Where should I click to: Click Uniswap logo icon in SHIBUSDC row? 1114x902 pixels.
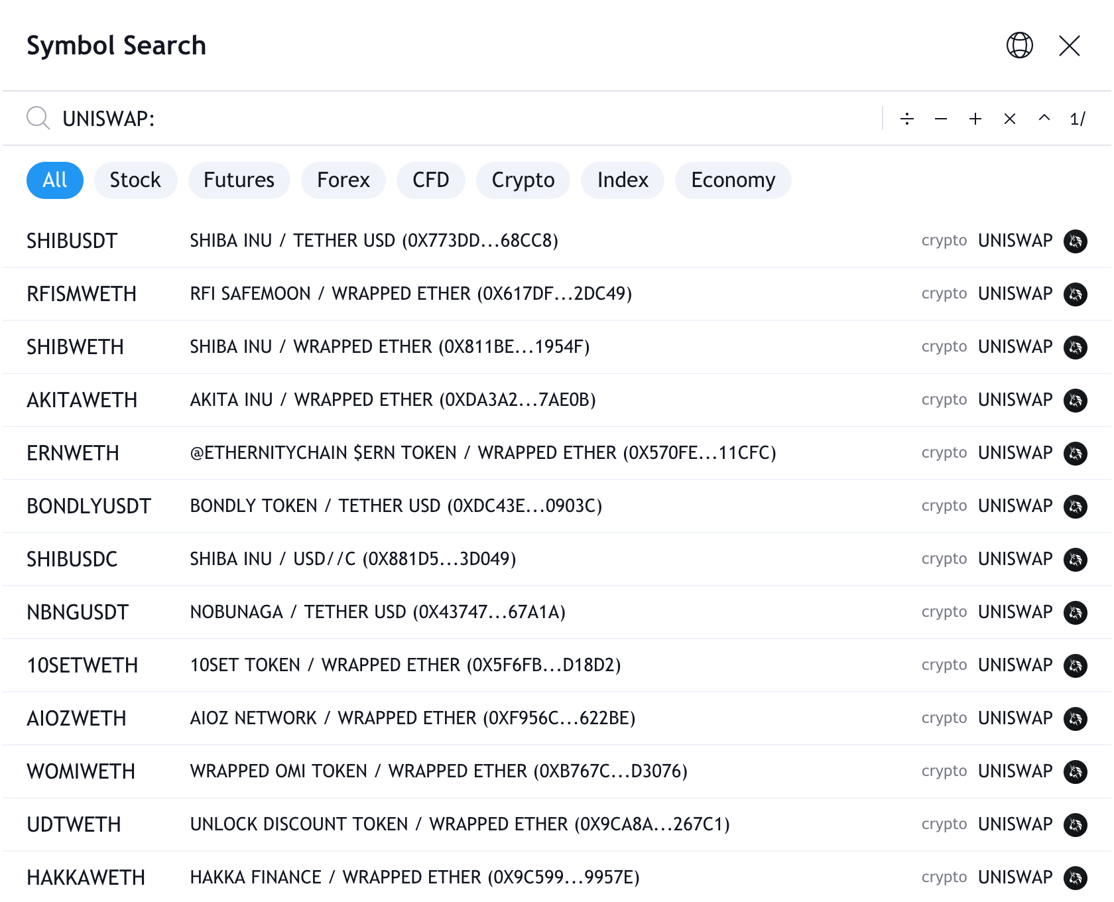coord(1076,559)
